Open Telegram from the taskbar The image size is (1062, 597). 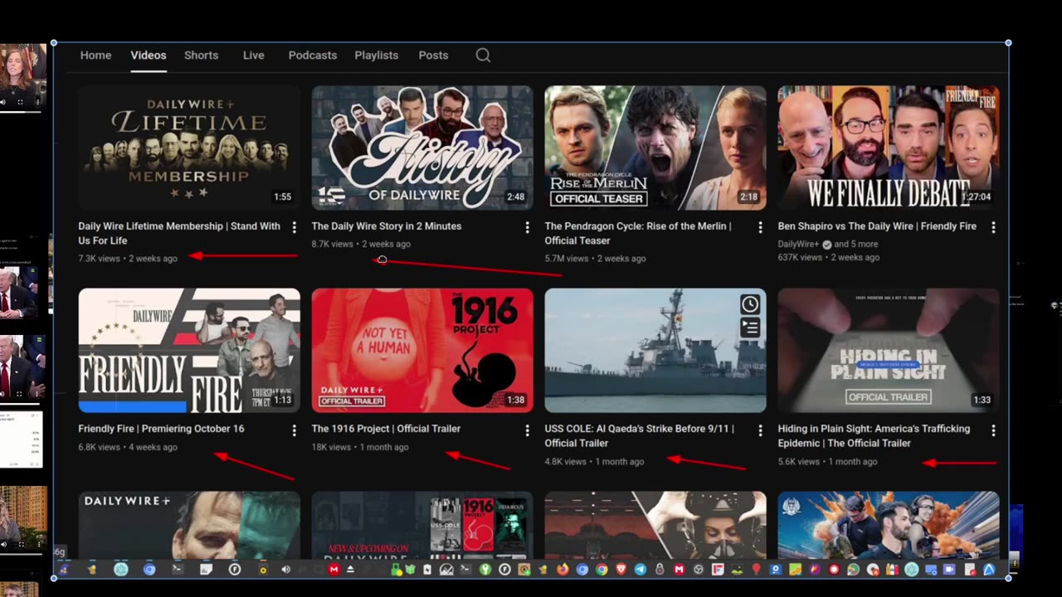tap(641, 570)
